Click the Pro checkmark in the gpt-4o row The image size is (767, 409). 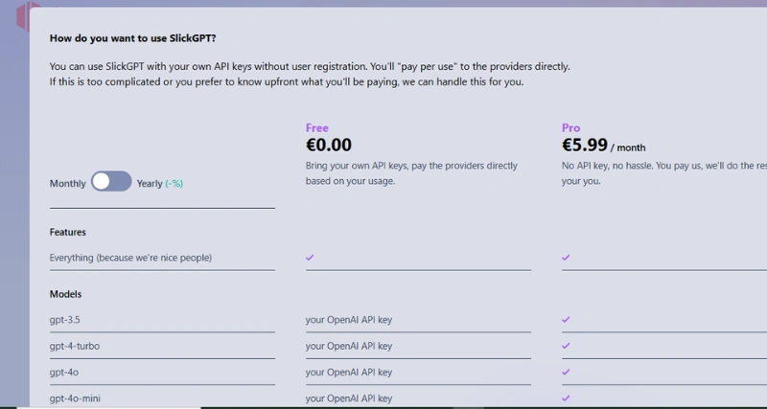coord(566,372)
